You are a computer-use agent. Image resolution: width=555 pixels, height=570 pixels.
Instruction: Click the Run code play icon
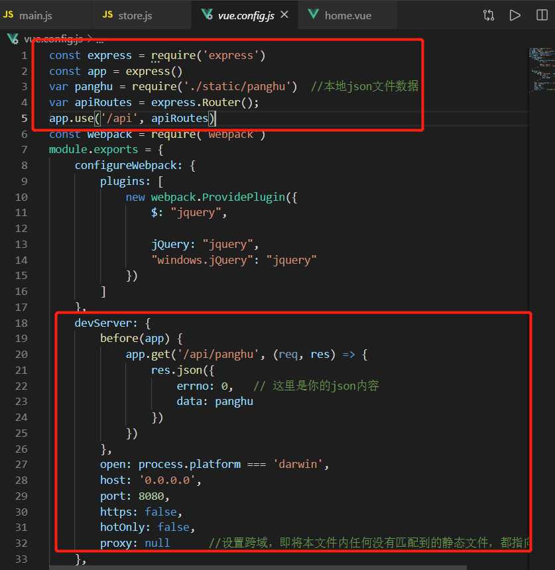click(x=515, y=15)
